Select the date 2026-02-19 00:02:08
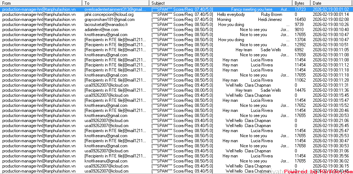 pyautogui.click(x=331, y=19)
